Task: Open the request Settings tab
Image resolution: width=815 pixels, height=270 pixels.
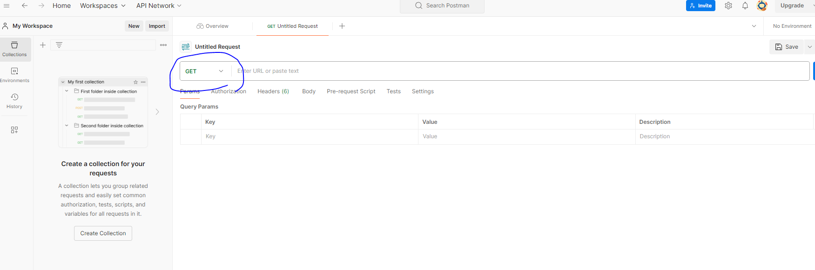Action: click(423, 91)
